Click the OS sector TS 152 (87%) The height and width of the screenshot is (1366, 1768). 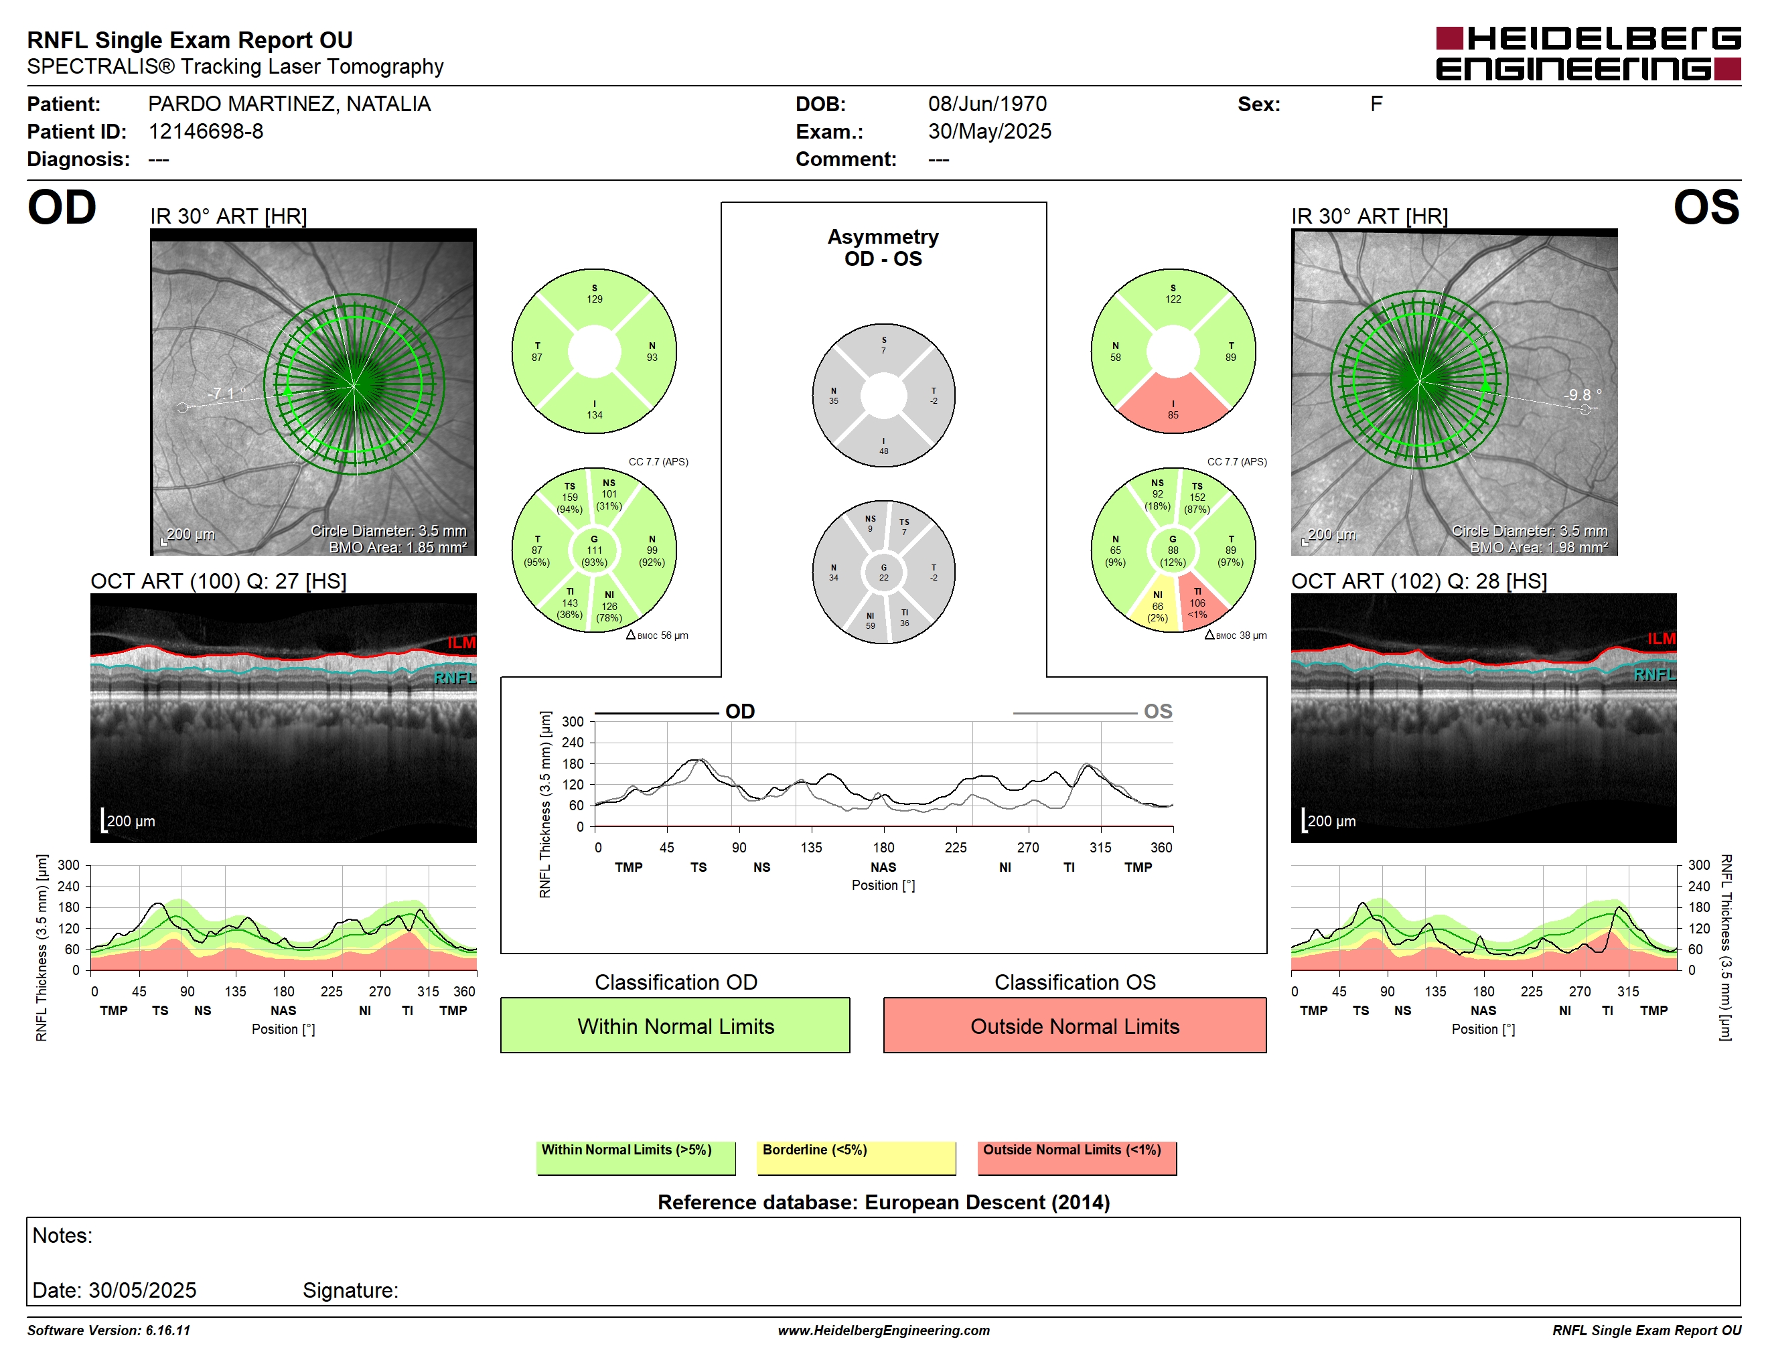(x=1197, y=498)
